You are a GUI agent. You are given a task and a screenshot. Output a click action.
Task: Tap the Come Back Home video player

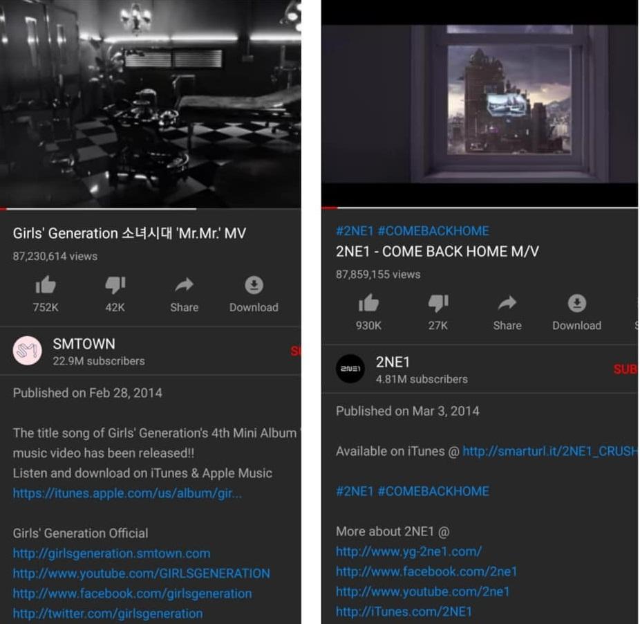tap(480, 103)
